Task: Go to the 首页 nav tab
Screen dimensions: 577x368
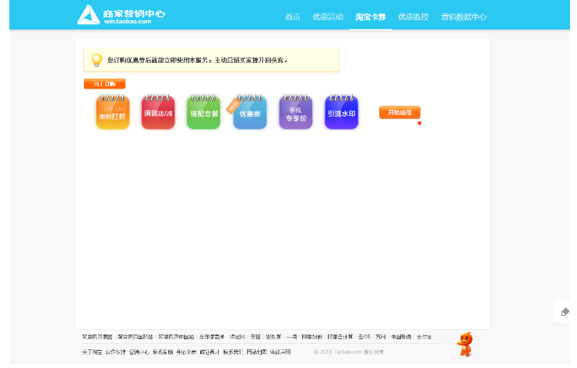Action: coord(293,17)
